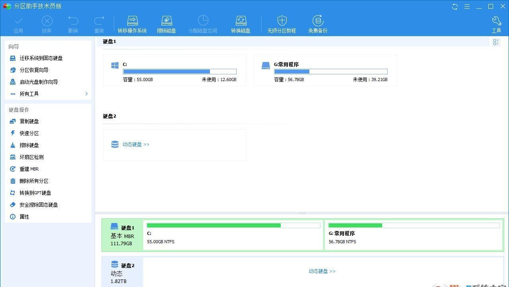509x287 pixels.
Task: Click green usage bar of C: in disk map
Action: 233,225
